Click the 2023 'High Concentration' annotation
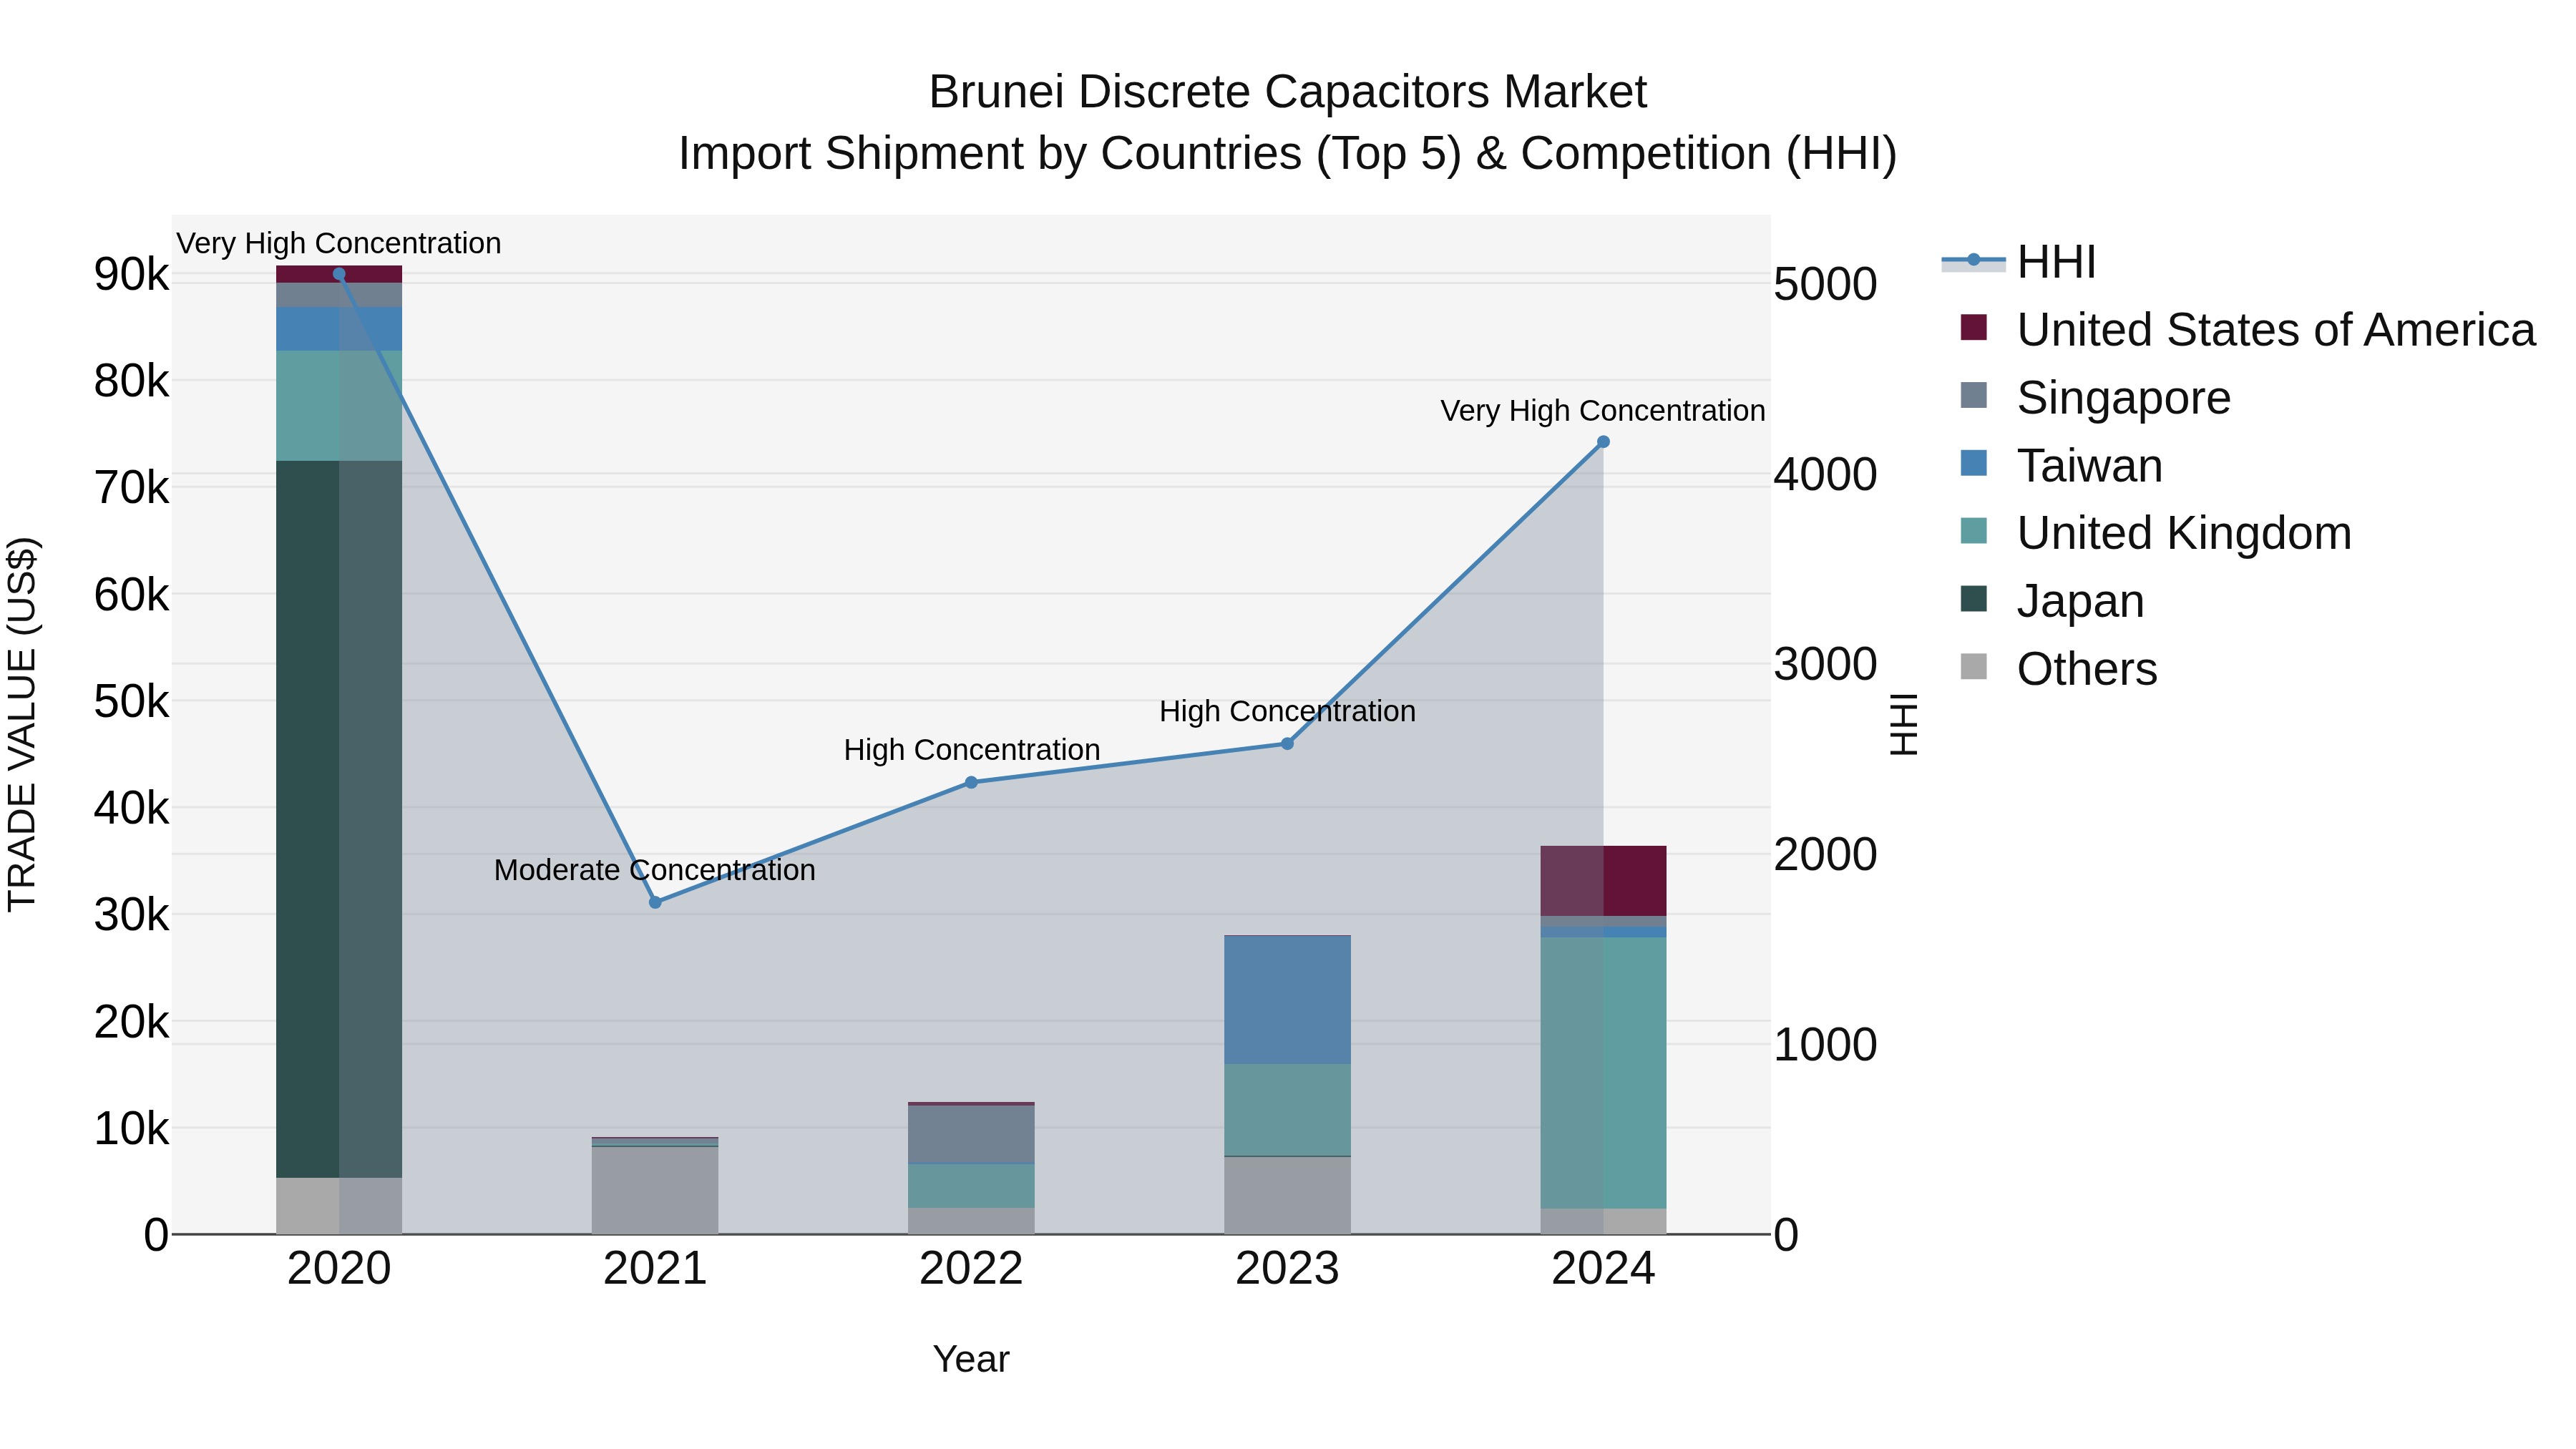The width and height of the screenshot is (2576, 1449). [1287, 711]
